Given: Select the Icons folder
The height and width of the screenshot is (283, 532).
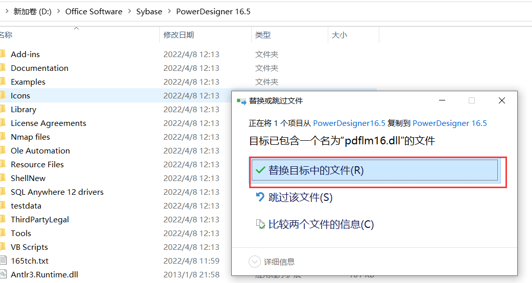Looking at the screenshot, I should (20, 95).
